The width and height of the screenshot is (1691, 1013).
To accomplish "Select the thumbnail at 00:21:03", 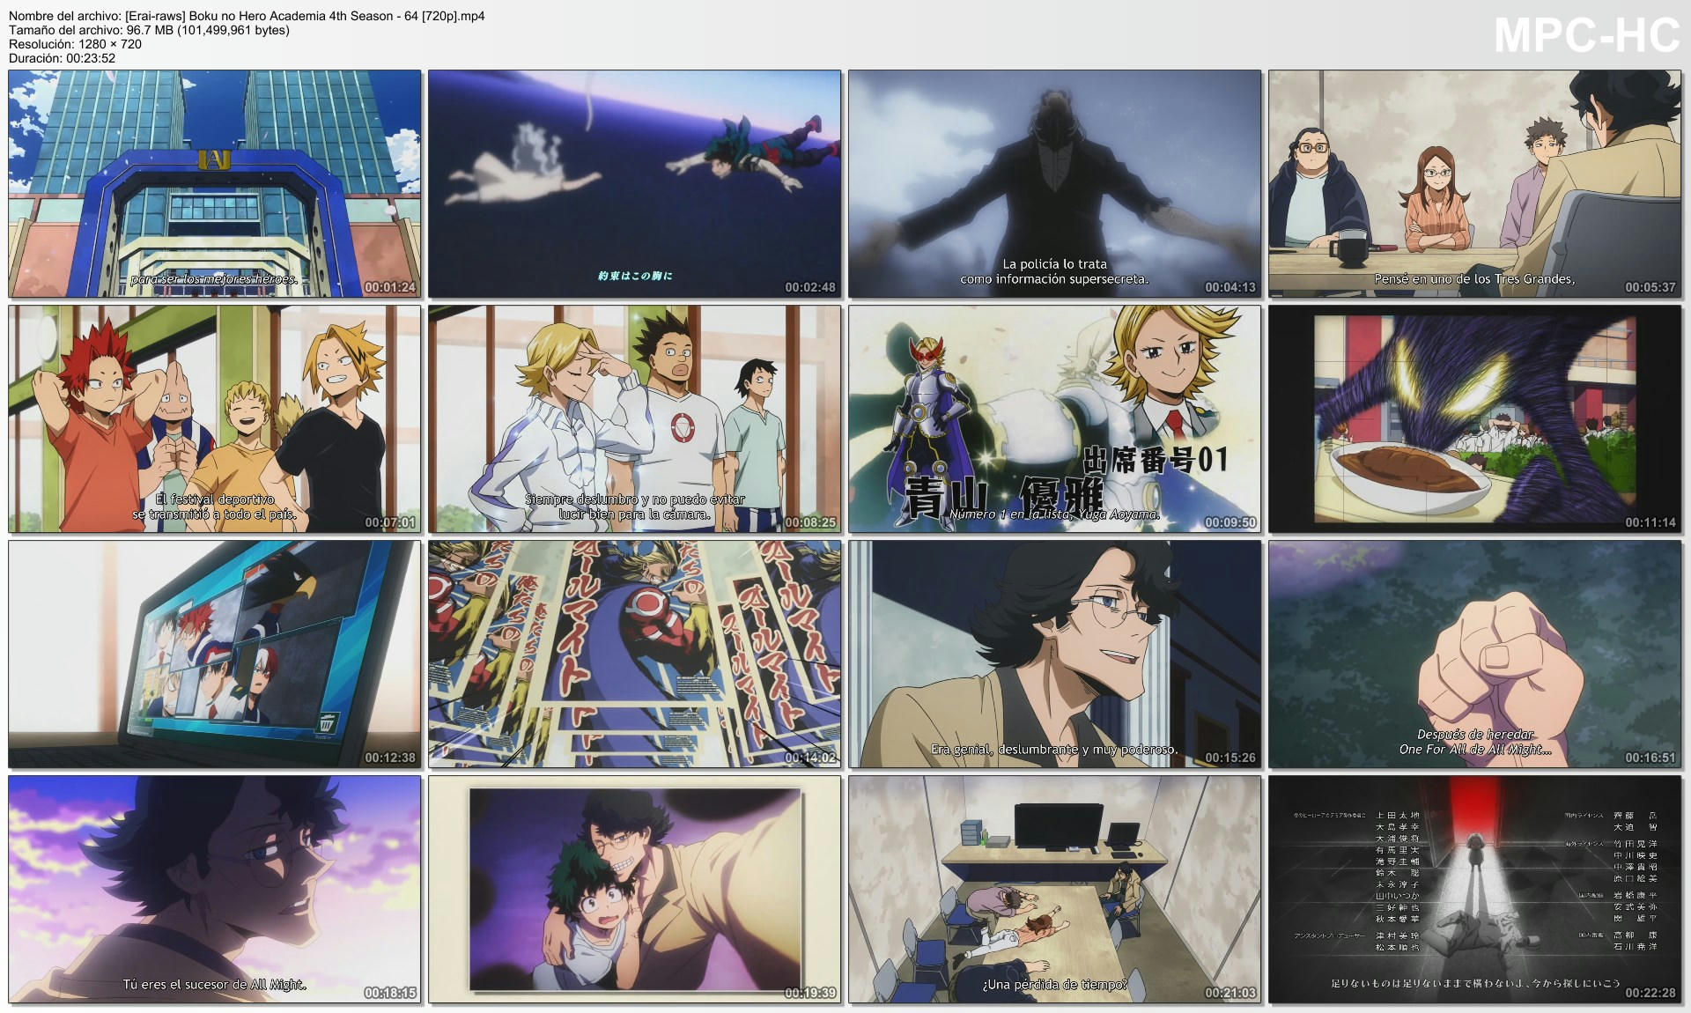I will [x=1055, y=890].
